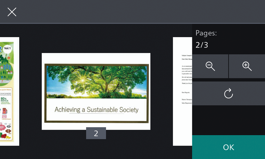Select the center page 2 thumbnail
Screen dimensions: 265x159
coord(96,91)
